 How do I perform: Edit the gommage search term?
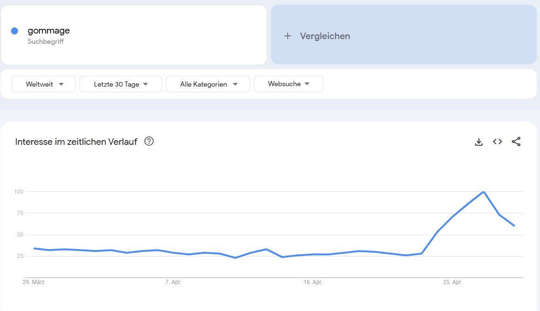(x=48, y=31)
